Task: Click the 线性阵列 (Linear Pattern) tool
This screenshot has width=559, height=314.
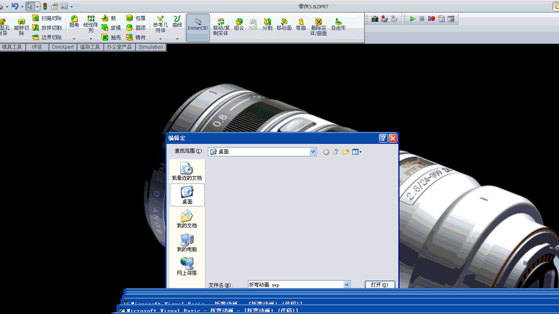Action: tap(91, 24)
